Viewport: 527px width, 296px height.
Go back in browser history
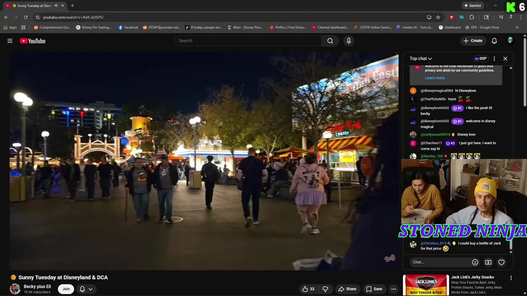point(6,17)
